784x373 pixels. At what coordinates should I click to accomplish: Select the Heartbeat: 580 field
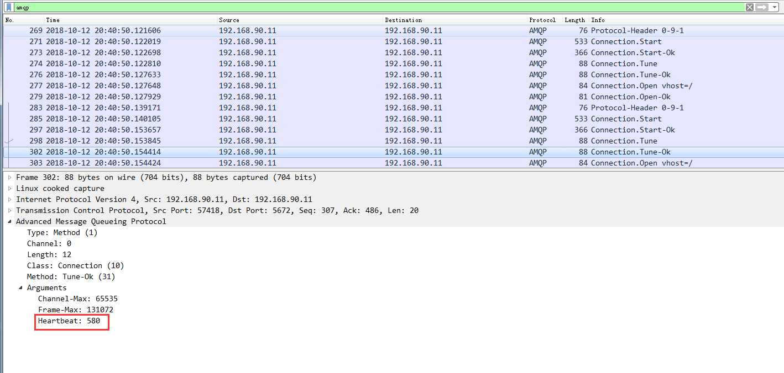pyautogui.click(x=69, y=321)
